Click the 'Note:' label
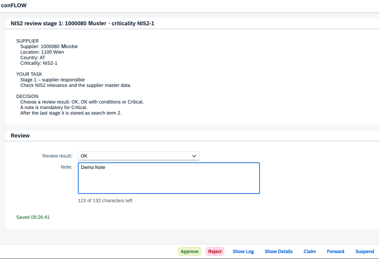Image resolution: width=379 pixels, height=259 pixels. (x=66, y=167)
